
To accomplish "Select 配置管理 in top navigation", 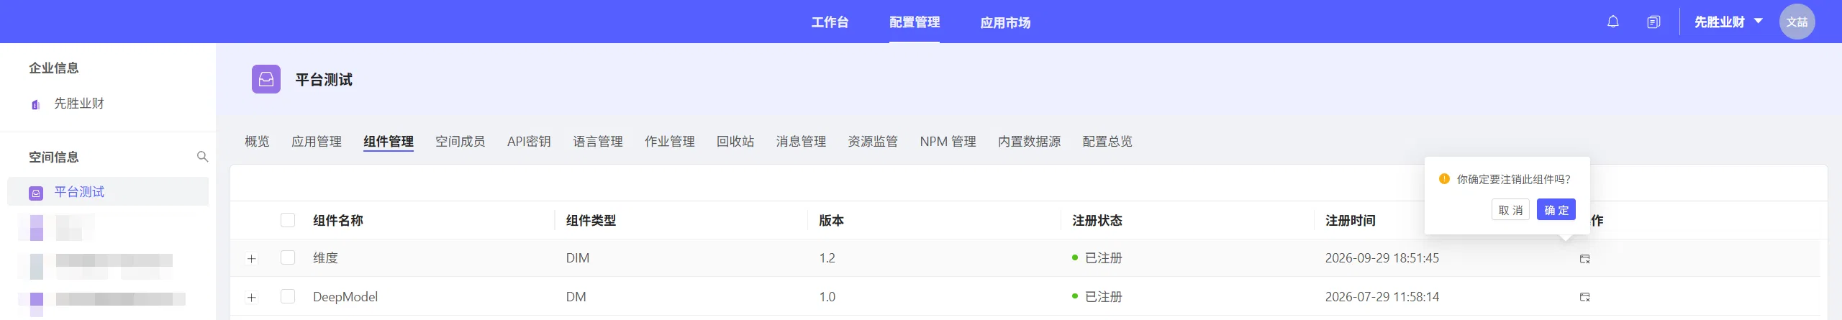I will point(915,22).
